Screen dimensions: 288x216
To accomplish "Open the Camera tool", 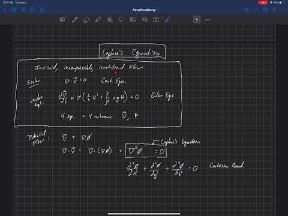I will [x=144, y=20].
